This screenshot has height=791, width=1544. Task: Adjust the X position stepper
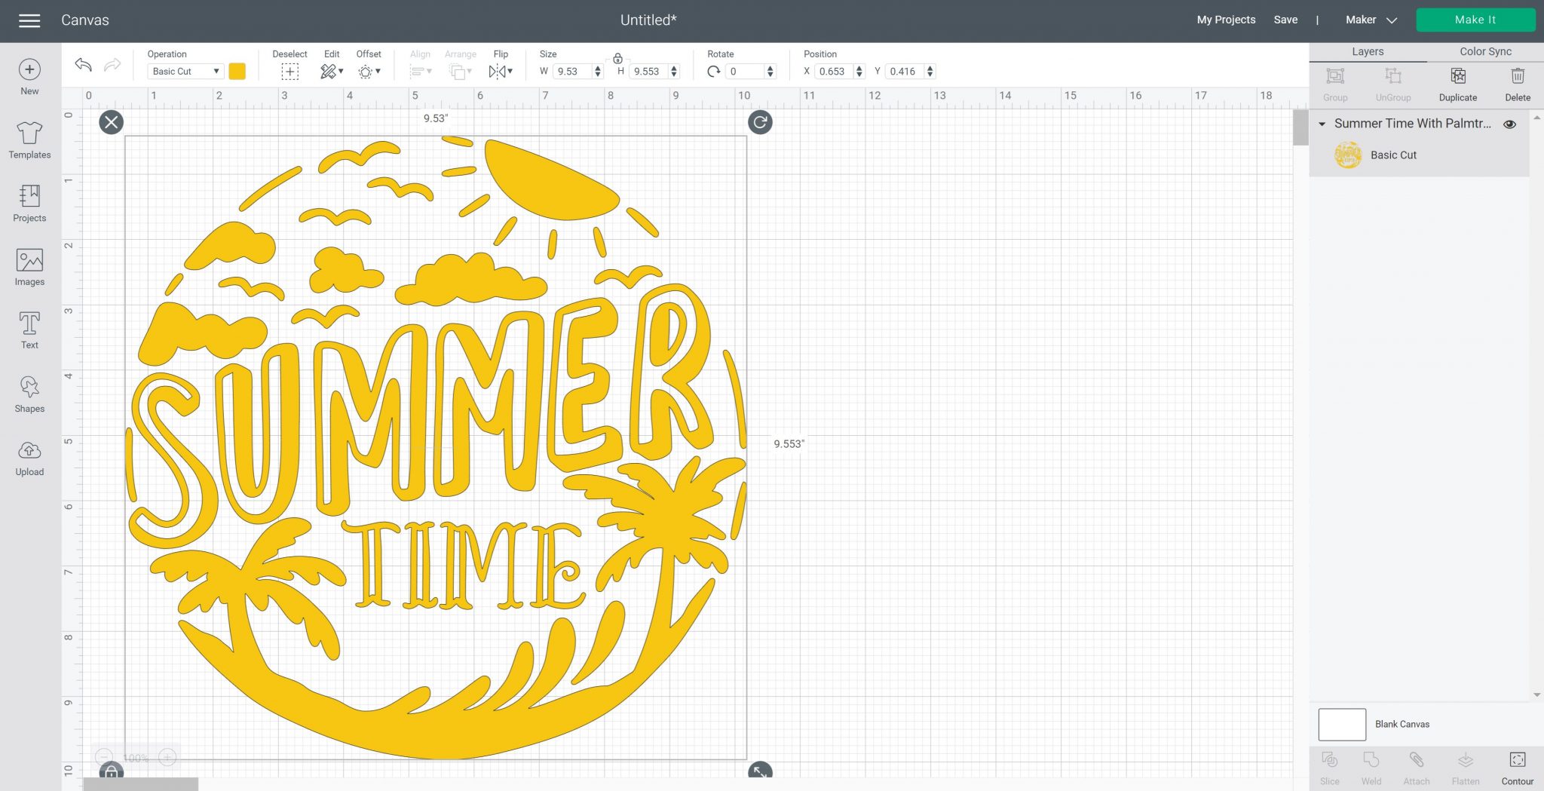coord(859,72)
